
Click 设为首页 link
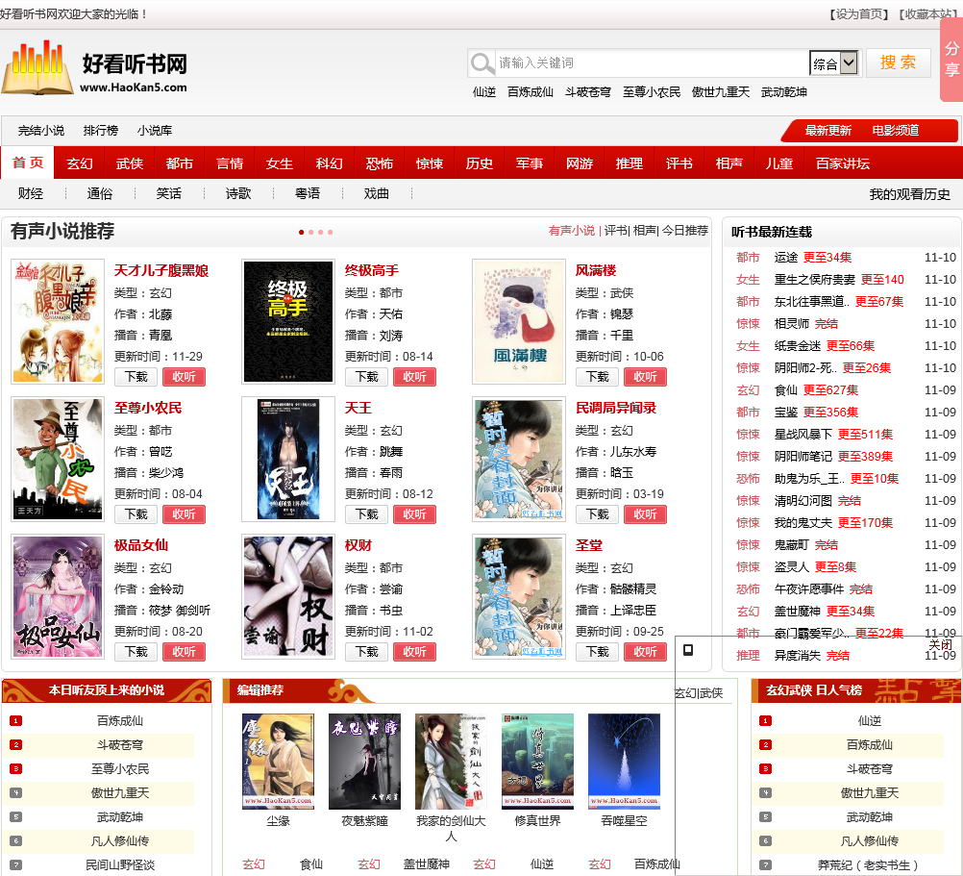click(858, 14)
